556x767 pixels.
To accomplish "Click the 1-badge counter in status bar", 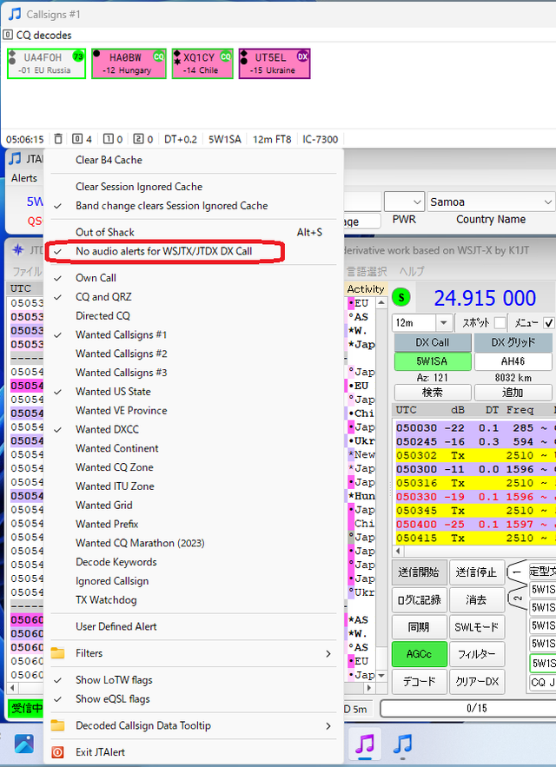I will pyautogui.click(x=113, y=139).
